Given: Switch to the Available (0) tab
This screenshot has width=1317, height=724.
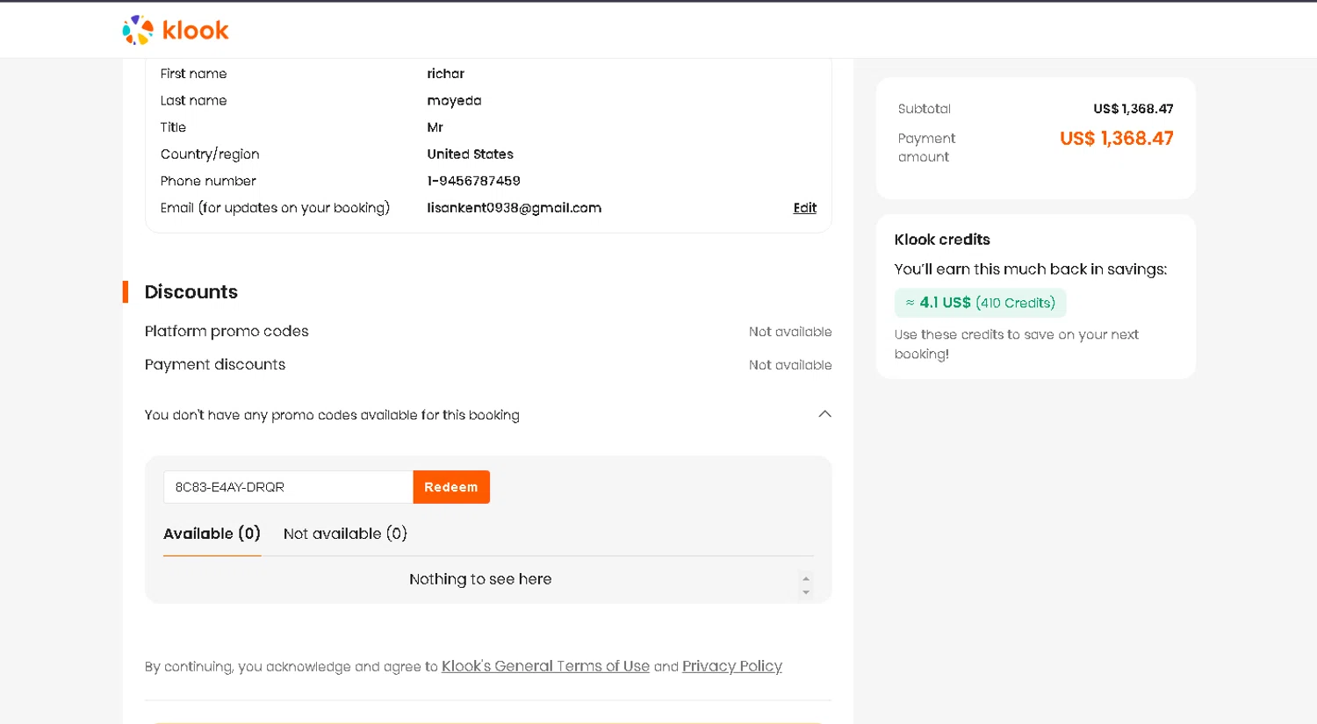Looking at the screenshot, I should [212, 534].
